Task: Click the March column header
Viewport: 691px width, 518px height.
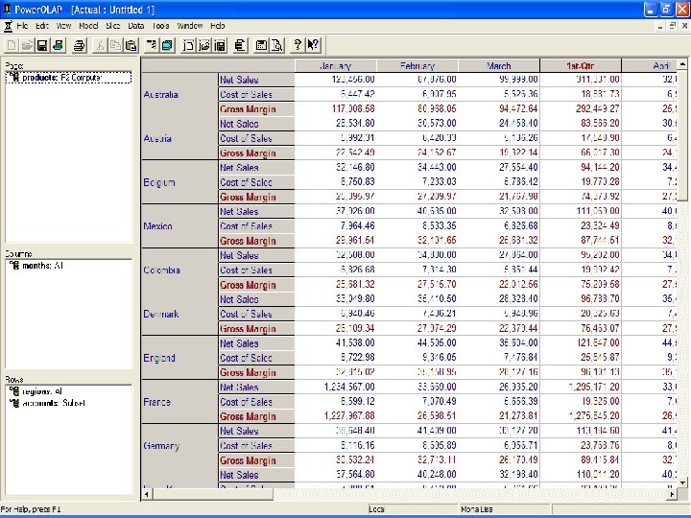Action: (499, 65)
